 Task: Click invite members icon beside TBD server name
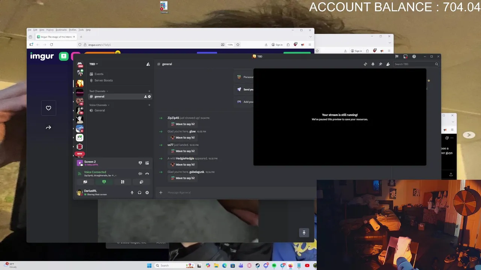(x=148, y=64)
